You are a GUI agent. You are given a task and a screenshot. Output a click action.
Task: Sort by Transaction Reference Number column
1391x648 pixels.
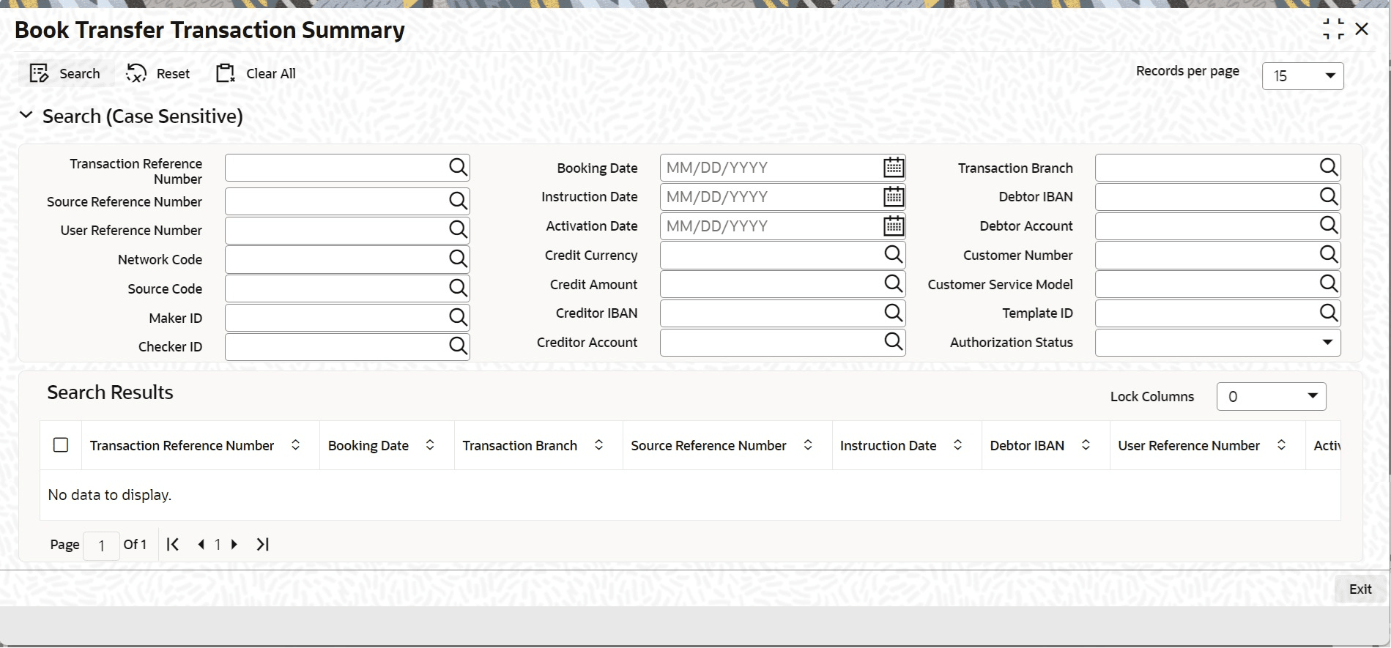[x=296, y=445]
